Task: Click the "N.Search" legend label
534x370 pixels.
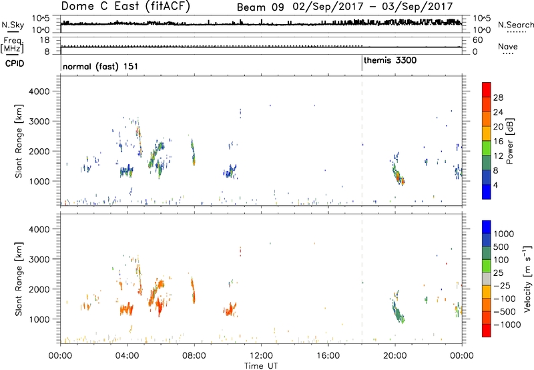Action: pyautogui.click(x=515, y=25)
